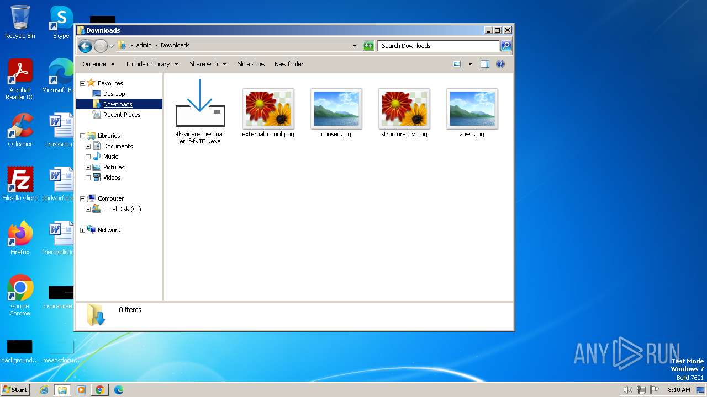
Task: Open the Firefox desktop shortcut
Action: pos(20,238)
